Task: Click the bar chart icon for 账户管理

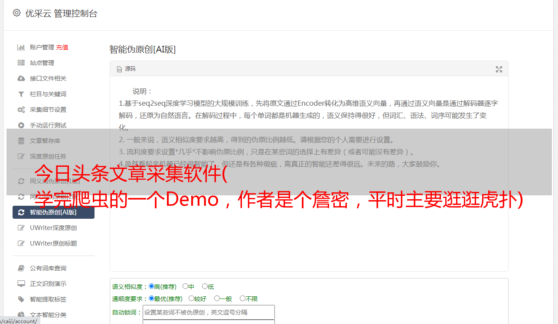Action: pyautogui.click(x=21, y=47)
